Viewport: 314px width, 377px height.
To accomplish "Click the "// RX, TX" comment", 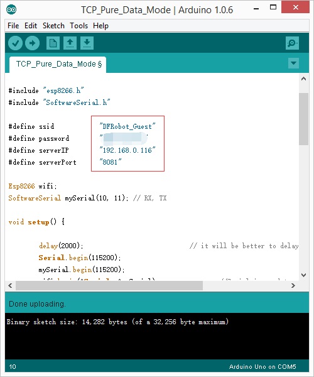I will point(150,198).
